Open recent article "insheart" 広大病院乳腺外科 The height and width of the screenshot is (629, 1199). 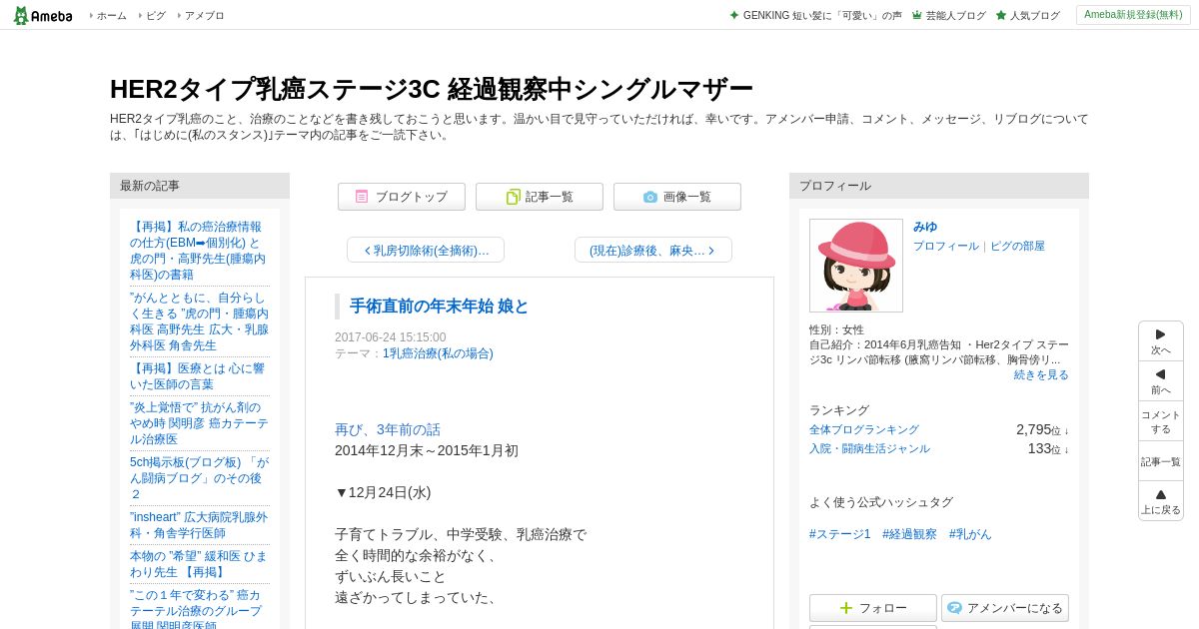[x=199, y=525]
